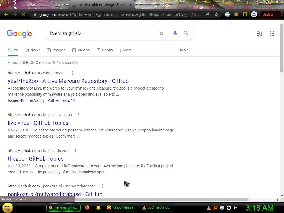Clear the search box text
284x213 pixels.
[x=161, y=33]
